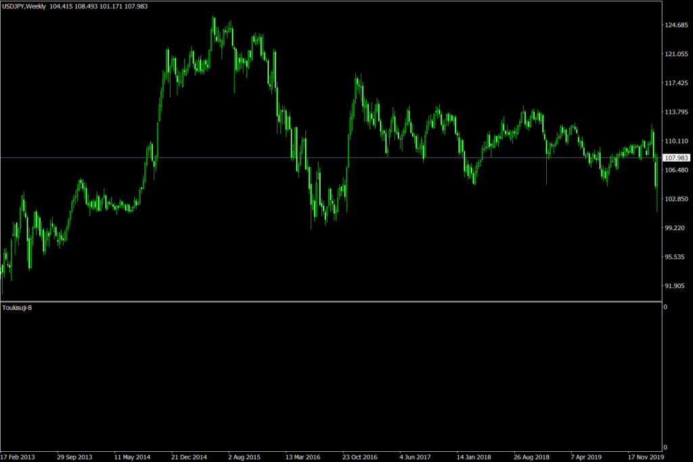Click the 21 Dec 2014 time axis label

[189, 457]
